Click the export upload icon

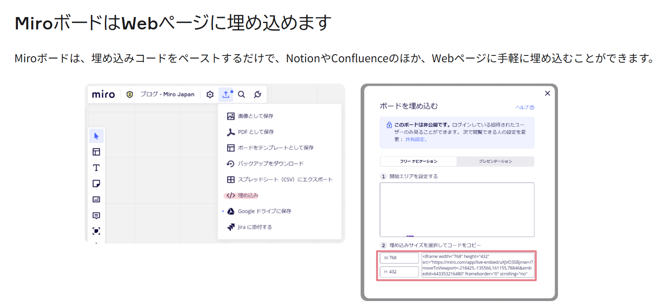coord(226,95)
